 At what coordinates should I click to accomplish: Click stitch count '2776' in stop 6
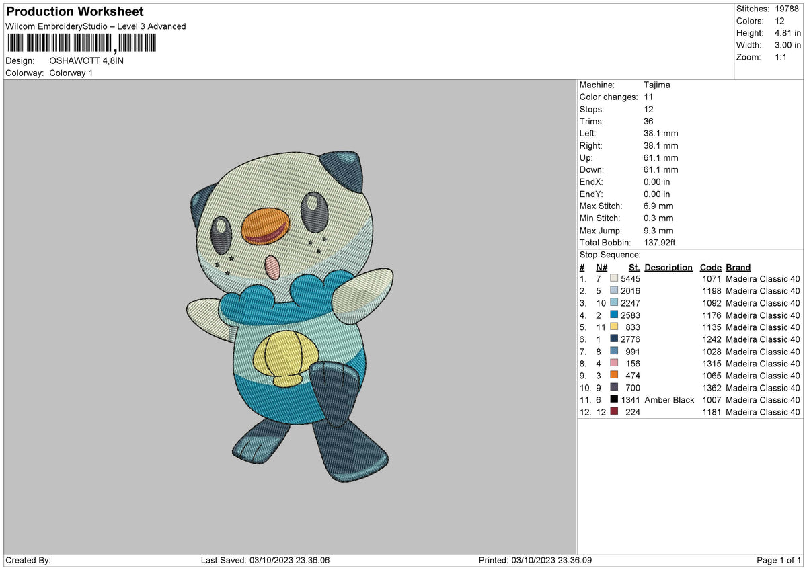631,339
